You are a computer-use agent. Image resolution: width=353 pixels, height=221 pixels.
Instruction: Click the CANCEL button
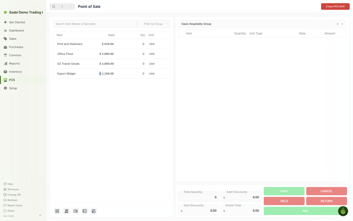tap(327, 191)
